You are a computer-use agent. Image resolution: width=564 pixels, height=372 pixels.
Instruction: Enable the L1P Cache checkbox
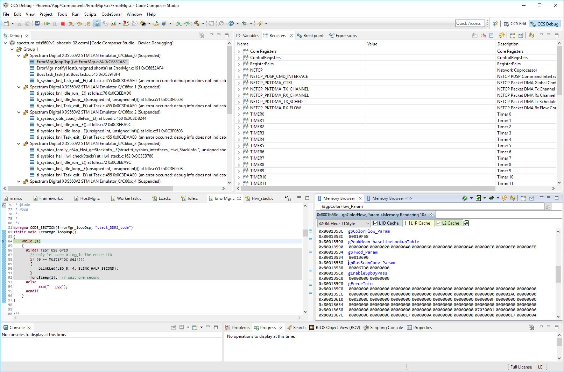click(407, 223)
